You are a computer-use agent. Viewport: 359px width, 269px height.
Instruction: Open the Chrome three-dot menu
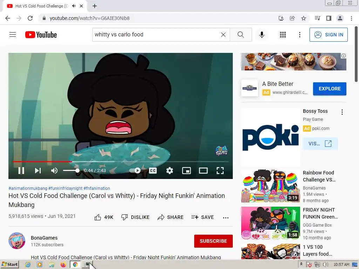(351, 18)
